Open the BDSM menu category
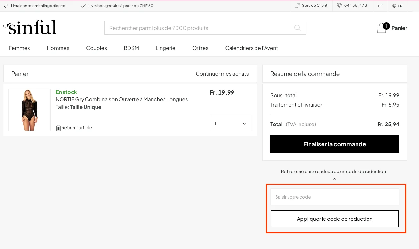This screenshot has height=249, width=419. pos(131,48)
